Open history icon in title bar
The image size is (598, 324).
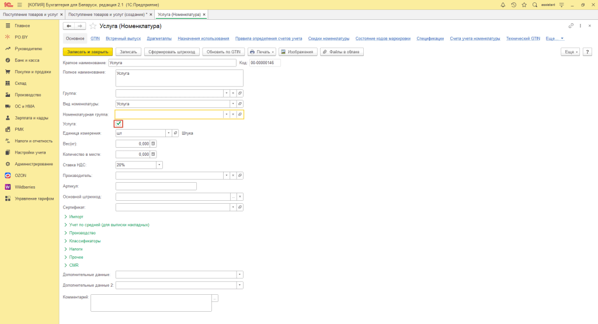click(513, 5)
